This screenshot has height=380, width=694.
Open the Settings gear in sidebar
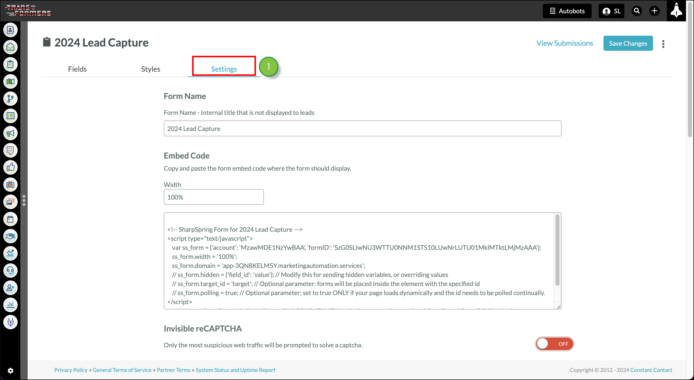click(10, 371)
